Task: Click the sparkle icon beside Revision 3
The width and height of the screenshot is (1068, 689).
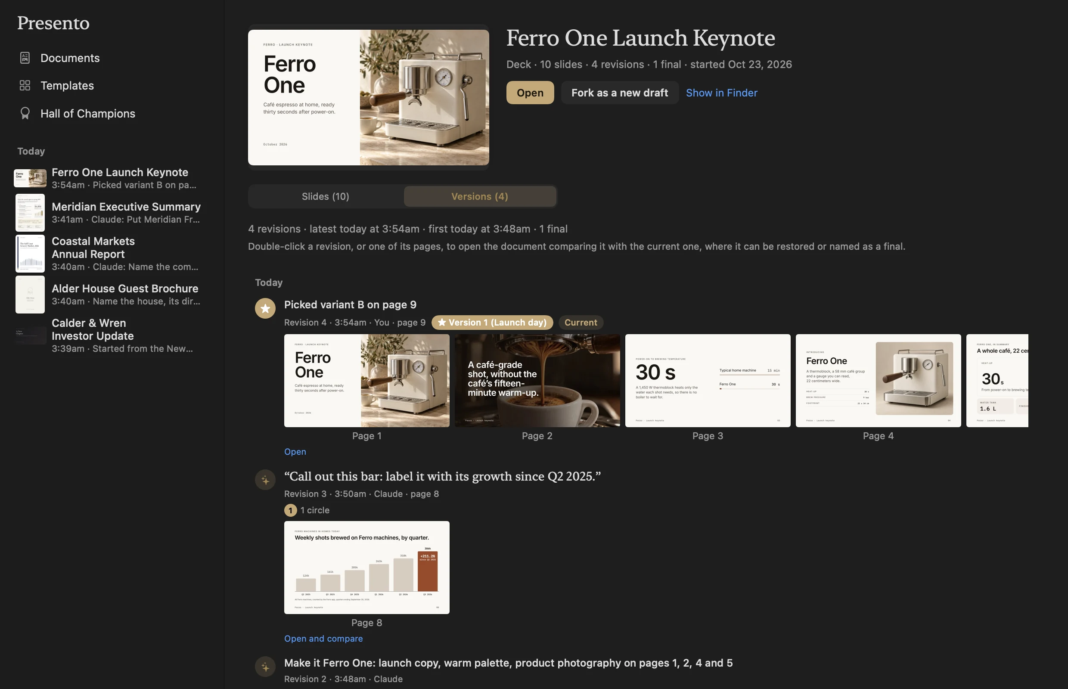Action: click(x=265, y=480)
